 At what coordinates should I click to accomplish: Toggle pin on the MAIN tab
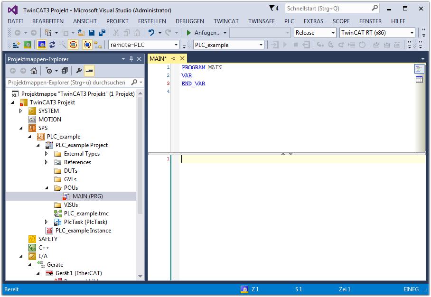[x=174, y=58]
